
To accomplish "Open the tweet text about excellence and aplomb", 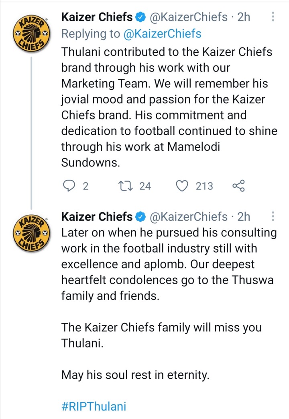I will (x=169, y=264).
